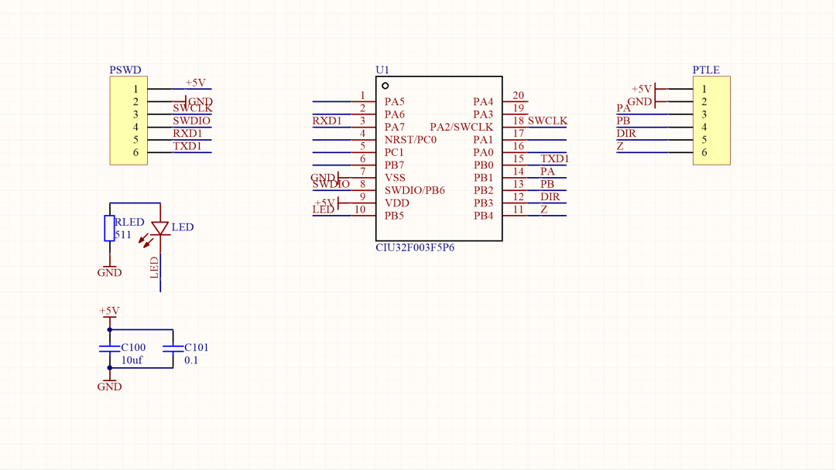This screenshot has width=836, height=470.
Task: Select the C100 capacitor symbol
Action: pos(109,348)
